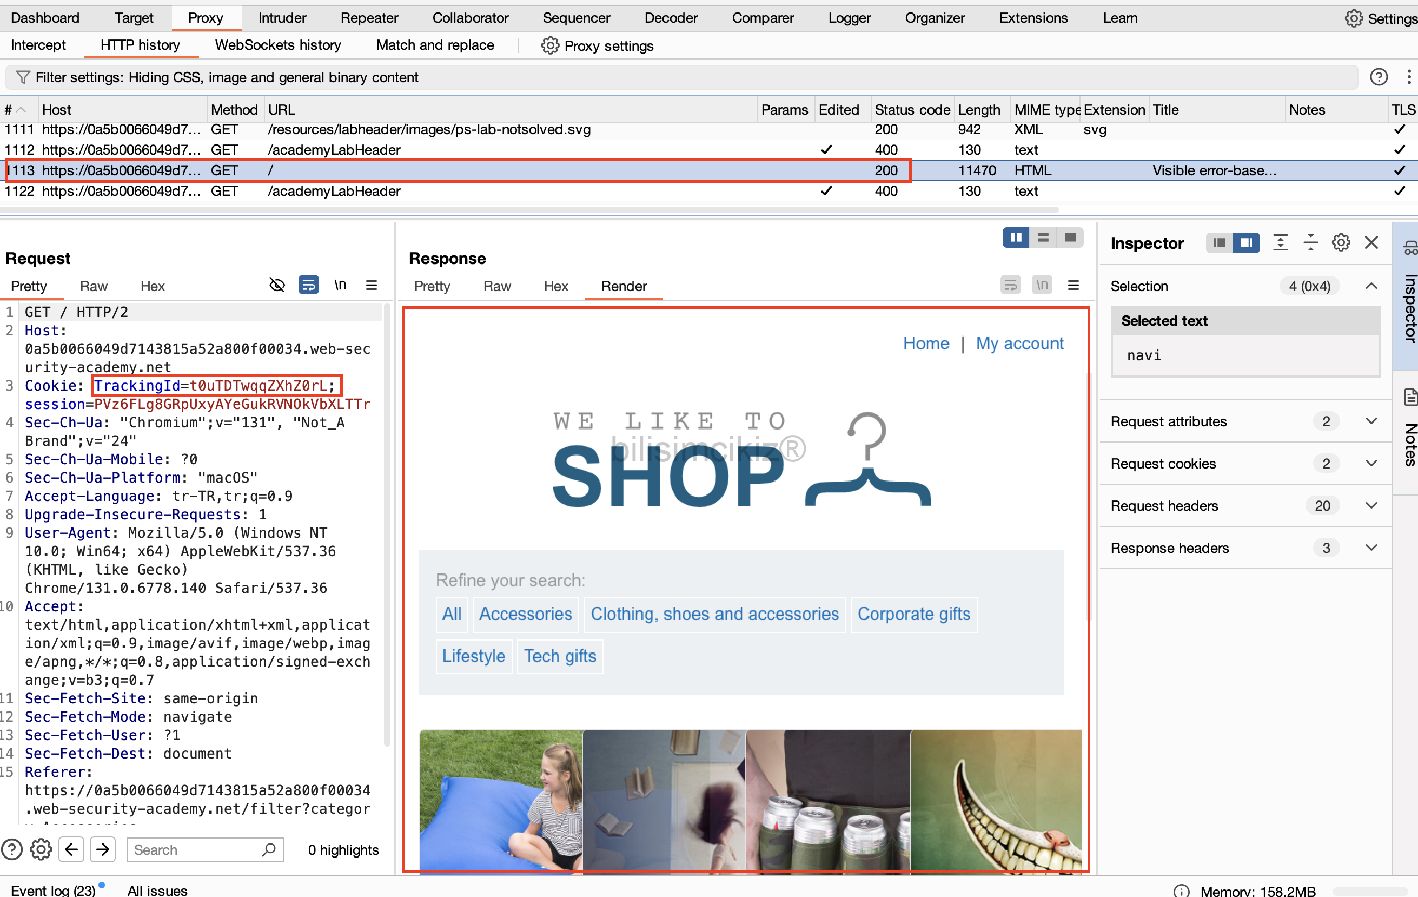Open the Inspector settings gear icon

1340,243
